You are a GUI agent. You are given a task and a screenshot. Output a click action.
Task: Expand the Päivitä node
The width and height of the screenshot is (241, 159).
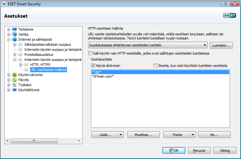click(9, 80)
